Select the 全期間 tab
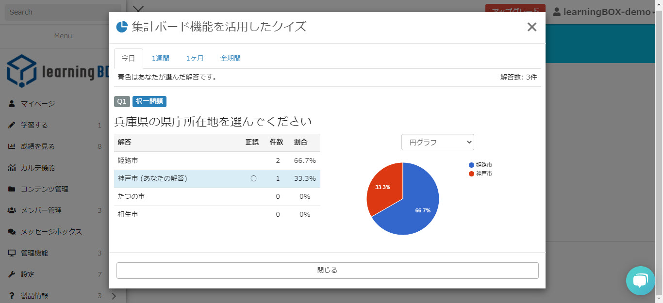Viewport: 663px width, 303px height. pyautogui.click(x=230, y=58)
